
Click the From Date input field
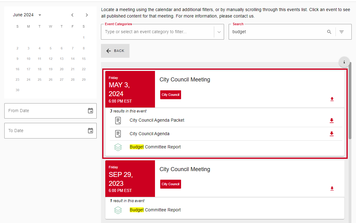click(50, 111)
